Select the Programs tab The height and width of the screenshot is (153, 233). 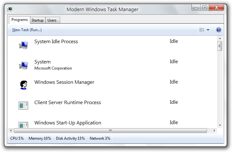(x=19, y=20)
